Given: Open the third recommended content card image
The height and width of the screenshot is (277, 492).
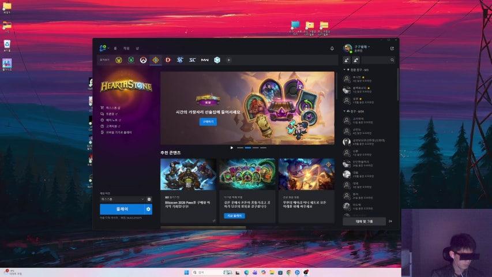Looking at the screenshot, I should (306, 174).
